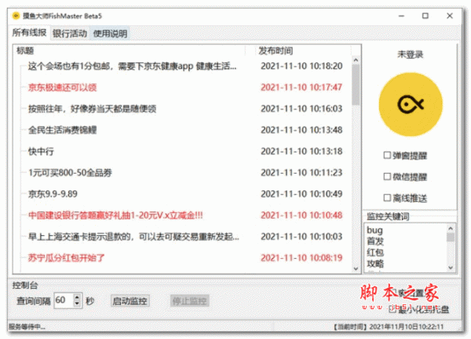Select the row 这个会场也有1分包邮
Screen dimensions: 471x339
(x=185, y=66)
